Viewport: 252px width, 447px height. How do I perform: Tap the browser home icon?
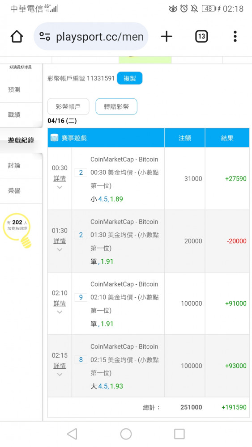coord(17,37)
